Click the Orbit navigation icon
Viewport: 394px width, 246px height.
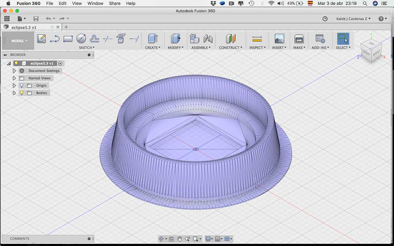tap(161, 239)
